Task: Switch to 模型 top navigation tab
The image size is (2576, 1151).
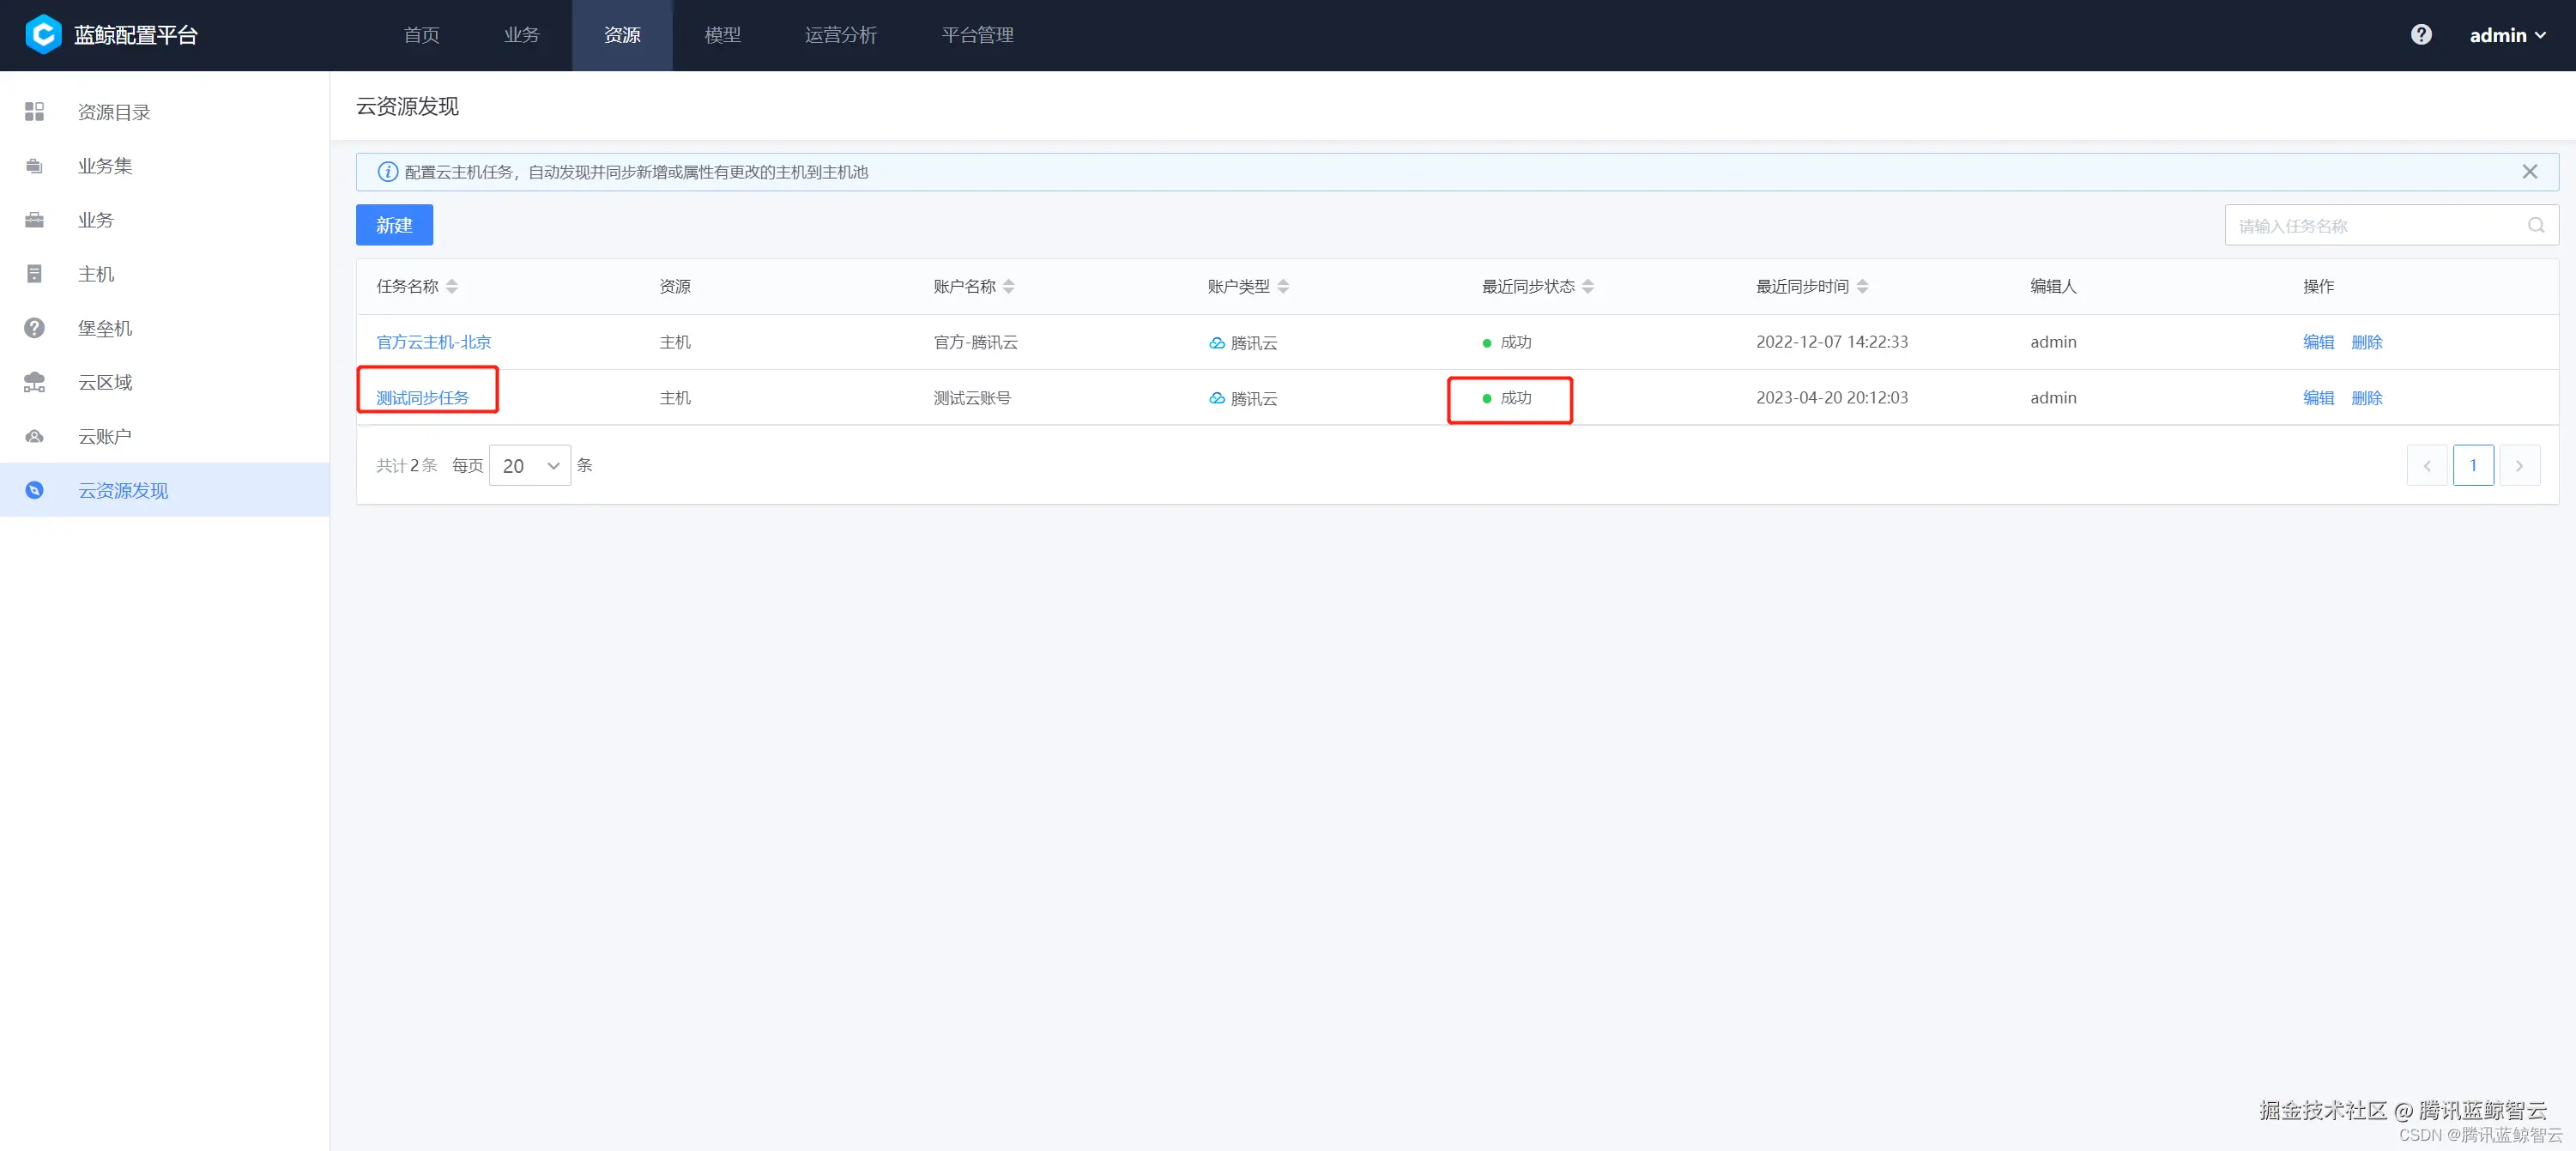Action: click(x=722, y=35)
